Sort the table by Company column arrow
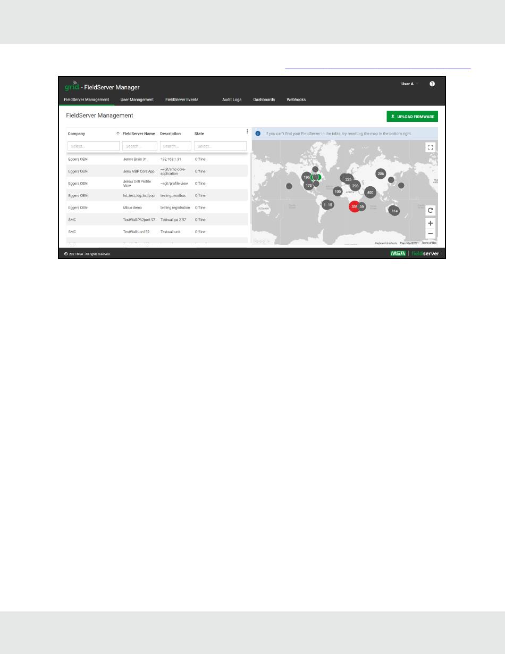The width and height of the screenshot is (505, 654). coord(117,134)
